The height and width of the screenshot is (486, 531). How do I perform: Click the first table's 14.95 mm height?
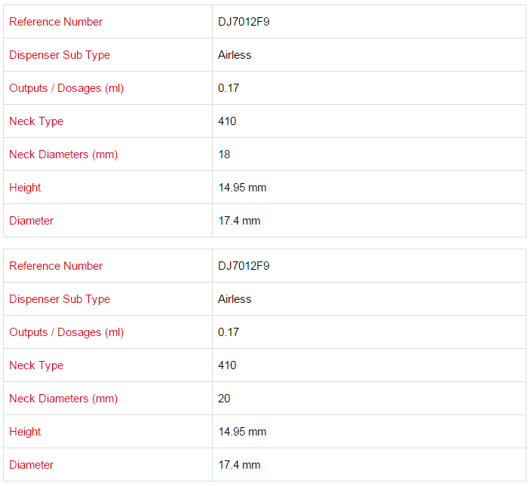242,188
